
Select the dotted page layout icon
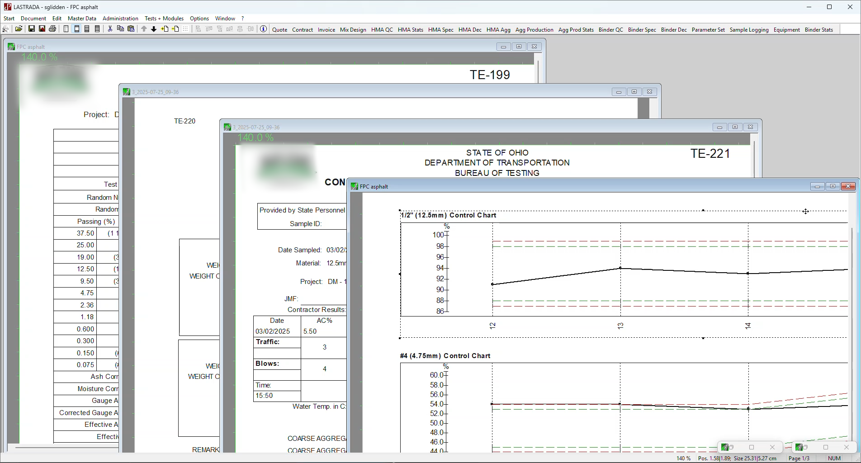coord(66,29)
